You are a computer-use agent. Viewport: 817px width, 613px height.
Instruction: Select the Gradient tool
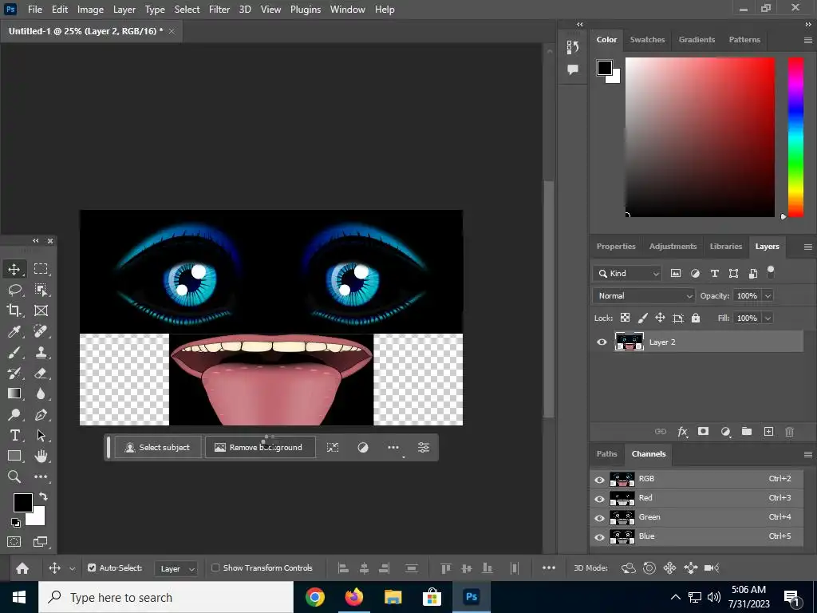coord(14,394)
